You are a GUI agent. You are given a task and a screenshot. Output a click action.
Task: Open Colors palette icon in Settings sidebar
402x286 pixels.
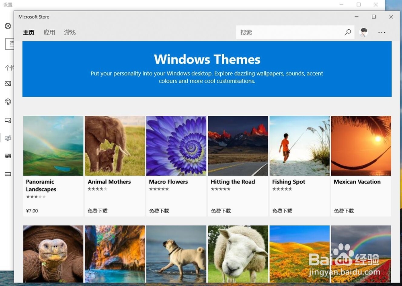coord(8,102)
